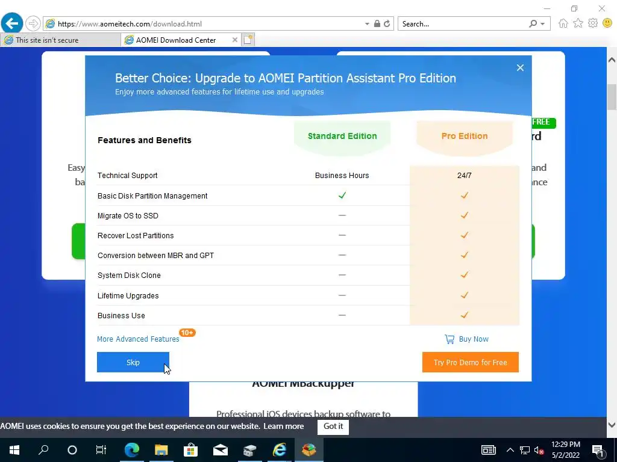Open the notification center icon
The height and width of the screenshot is (462, 617).
pyautogui.click(x=598, y=450)
